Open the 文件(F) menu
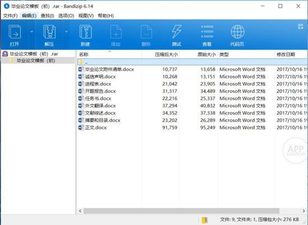 tap(10, 16)
